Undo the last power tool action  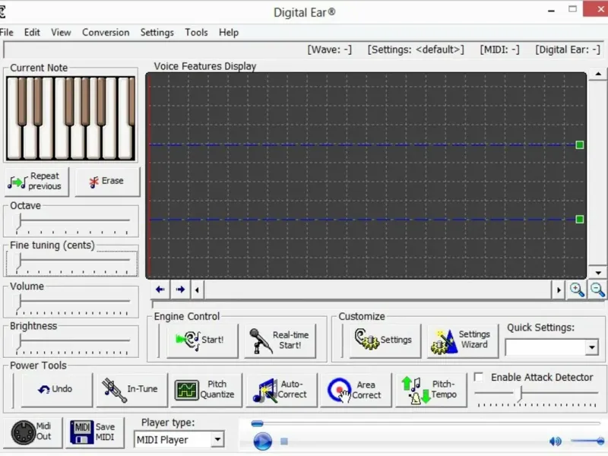tap(56, 389)
